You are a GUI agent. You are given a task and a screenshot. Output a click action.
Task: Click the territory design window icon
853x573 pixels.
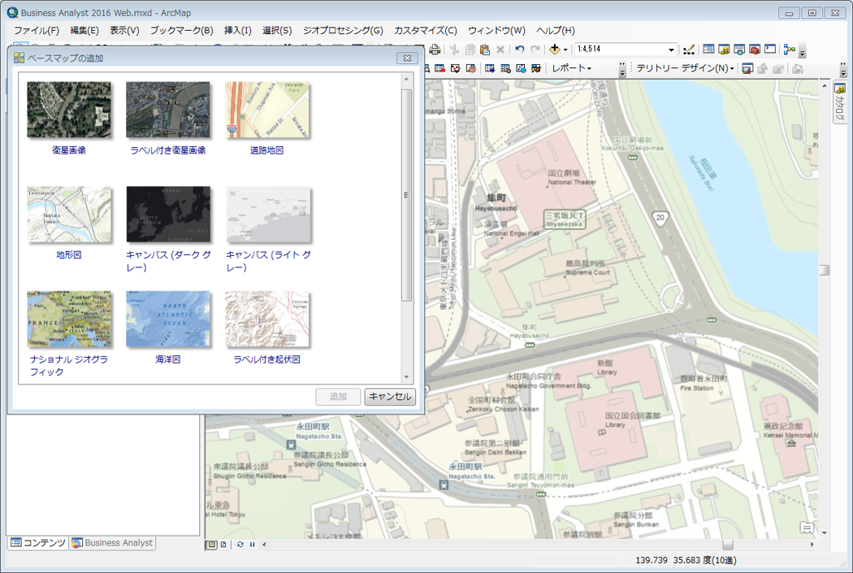coord(747,68)
